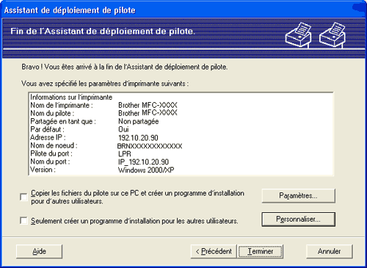This screenshot has height=268, width=367.
Task: Cancel the wizard with Annuler
Action: point(330,251)
